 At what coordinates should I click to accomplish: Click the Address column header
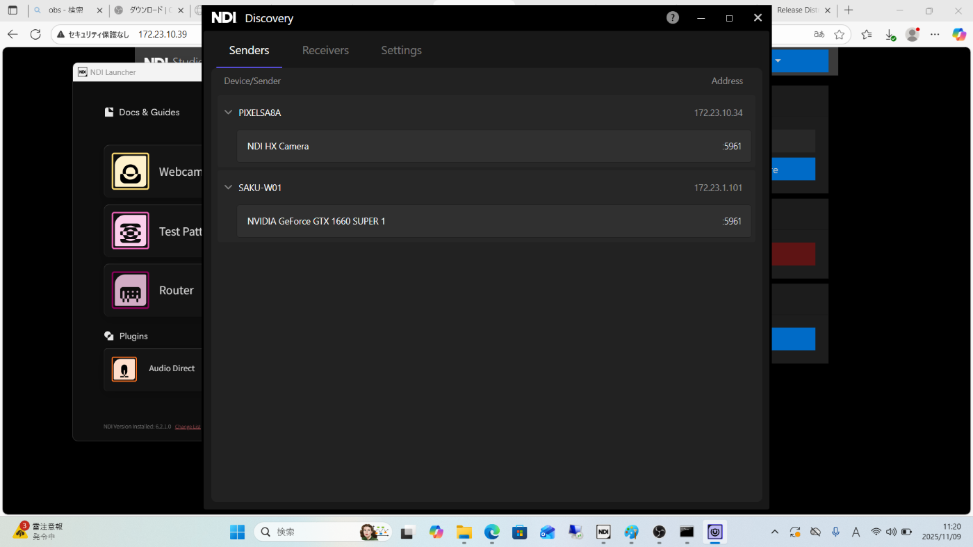tap(727, 81)
